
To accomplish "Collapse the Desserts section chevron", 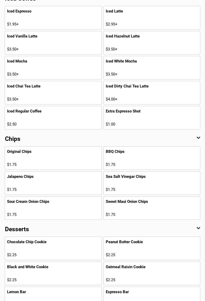I will click(x=198, y=228).
